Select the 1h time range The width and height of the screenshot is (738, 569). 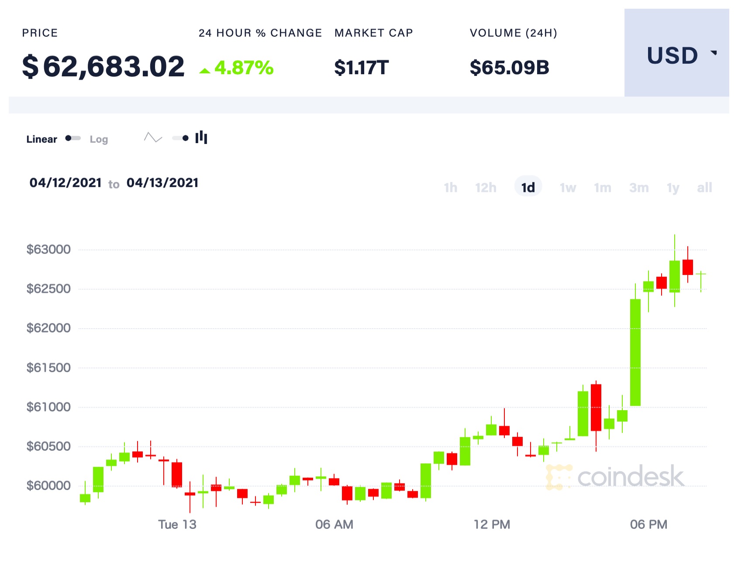(x=451, y=188)
